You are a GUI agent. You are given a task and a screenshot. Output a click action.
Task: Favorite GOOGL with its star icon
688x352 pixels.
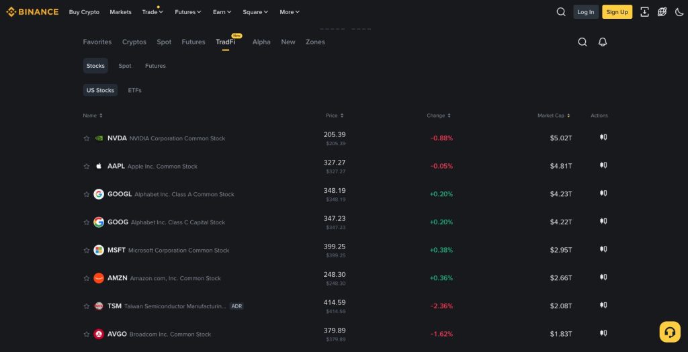(87, 194)
